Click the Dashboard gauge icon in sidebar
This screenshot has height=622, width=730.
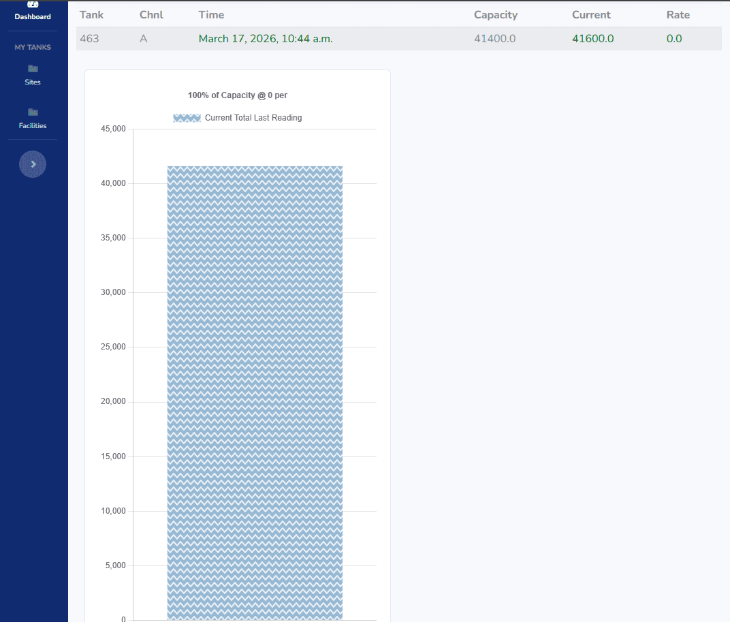[x=33, y=4]
